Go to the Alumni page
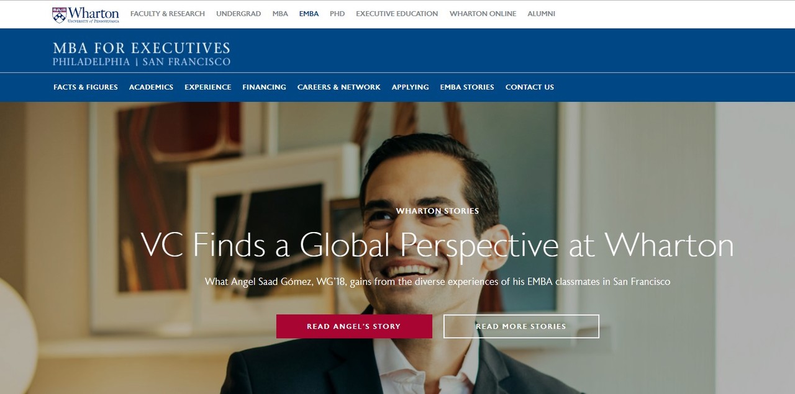Viewport: 795px width, 394px height. (541, 14)
